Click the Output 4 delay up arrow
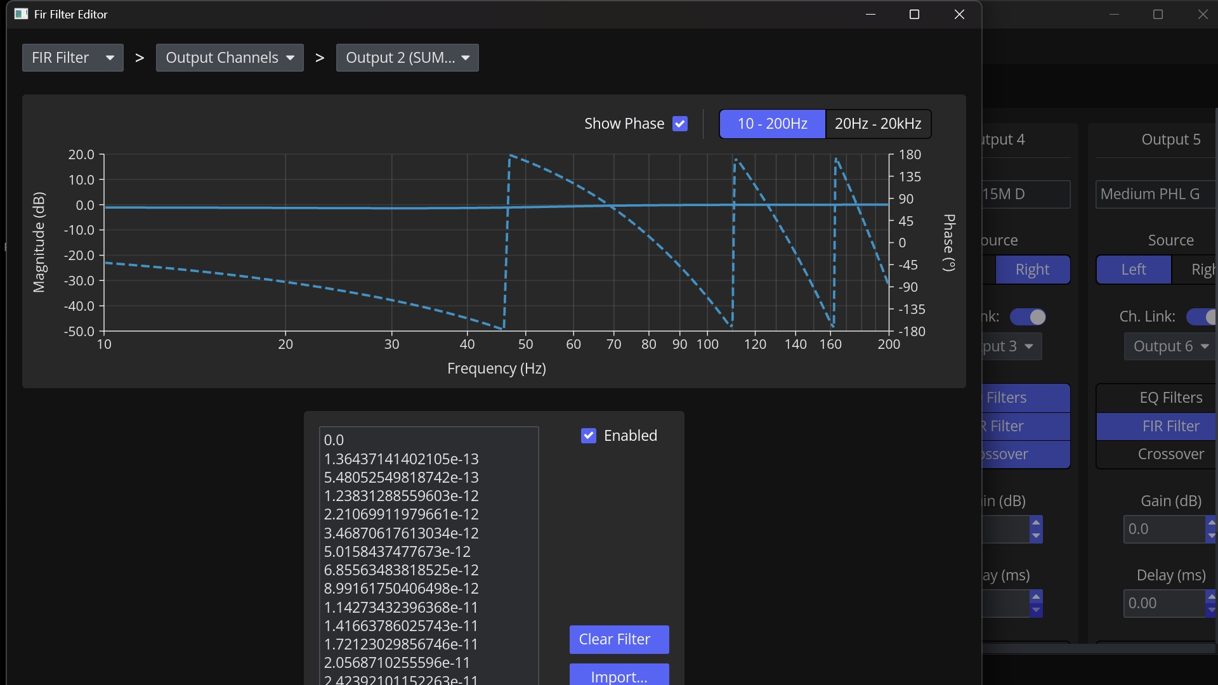 coord(1036,597)
